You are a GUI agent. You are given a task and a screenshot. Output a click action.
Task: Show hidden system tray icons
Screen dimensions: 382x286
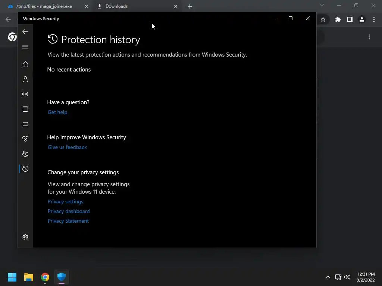pos(328,277)
